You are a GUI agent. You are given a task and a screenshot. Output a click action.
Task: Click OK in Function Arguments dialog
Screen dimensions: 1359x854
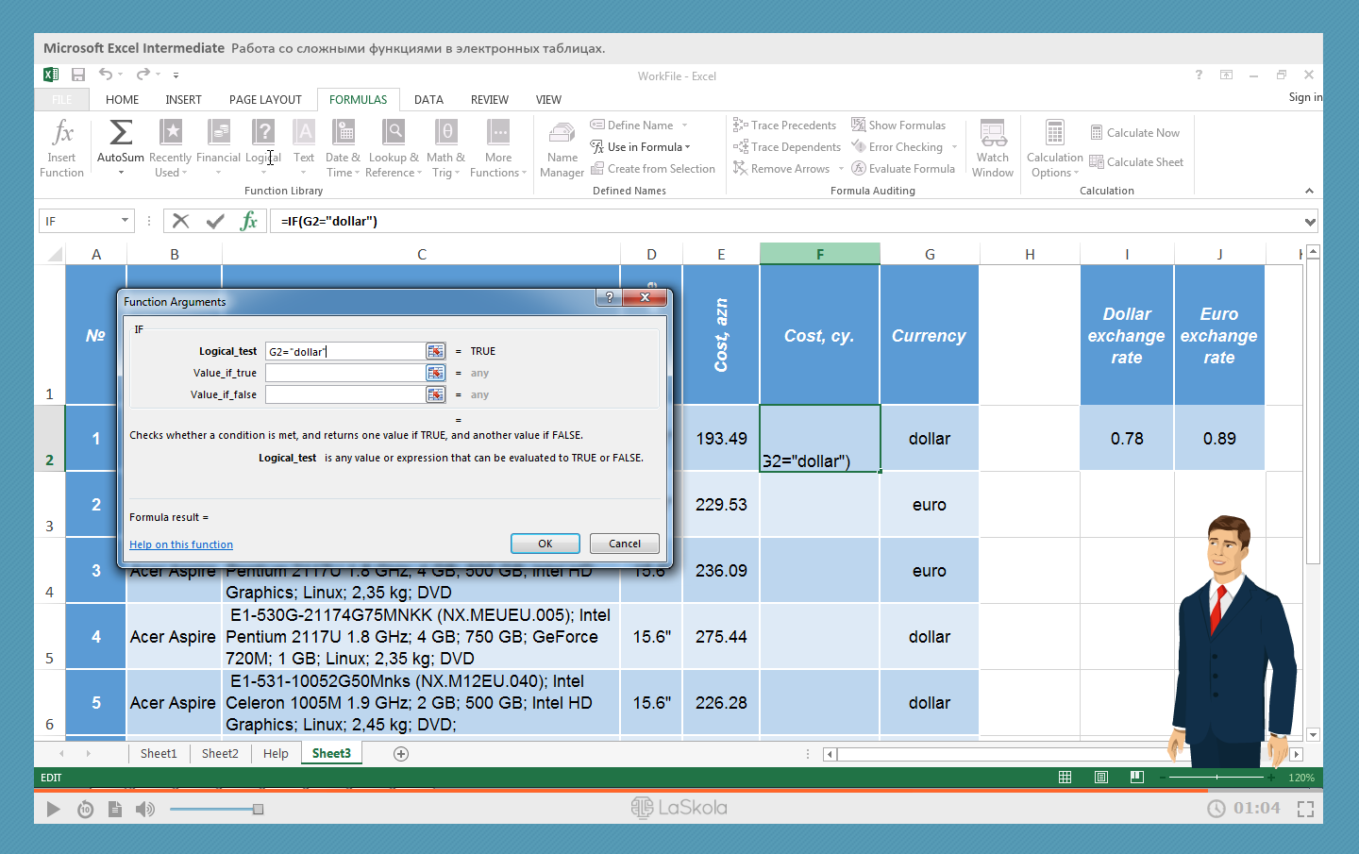(x=545, y=544)
